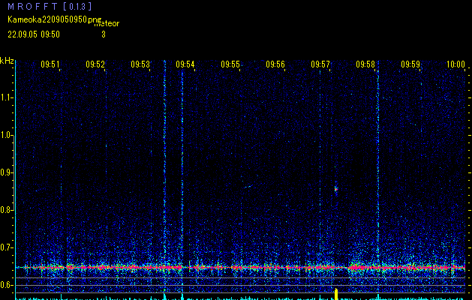472x300 pixels.
Task: Click the 0.7 frequency axis label
Action: pos(7,247)
